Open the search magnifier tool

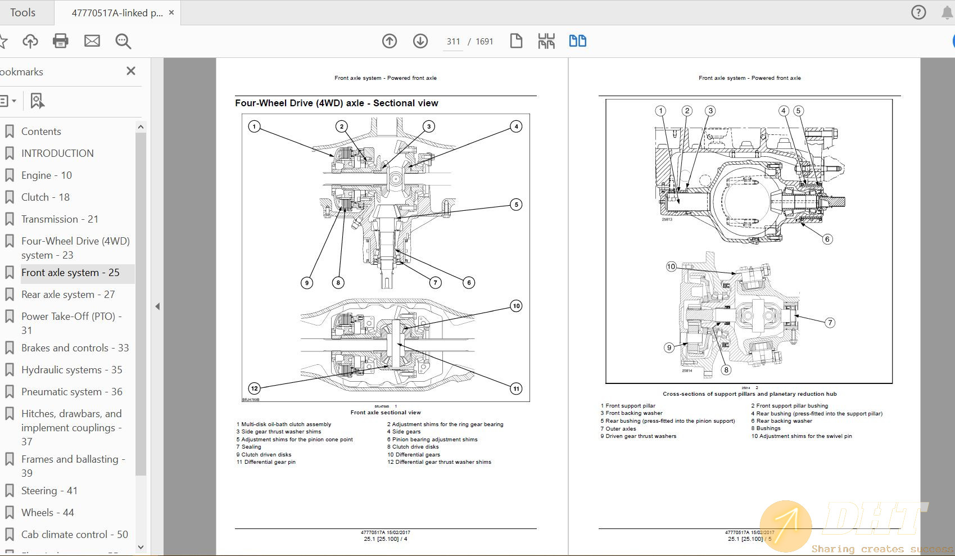coord(123,41)
